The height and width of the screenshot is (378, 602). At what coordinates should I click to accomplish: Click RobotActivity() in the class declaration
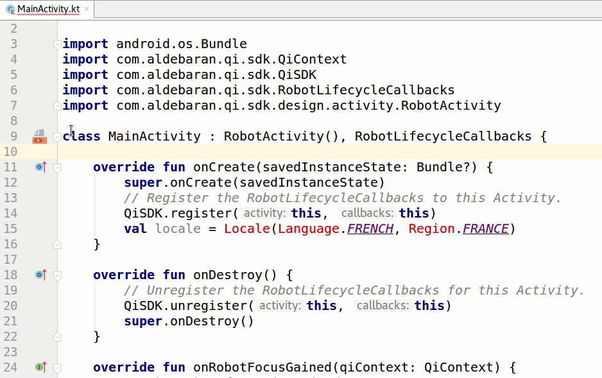281,136
